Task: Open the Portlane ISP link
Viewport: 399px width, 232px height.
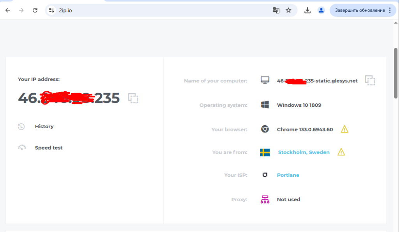Action: click(288, 175)
